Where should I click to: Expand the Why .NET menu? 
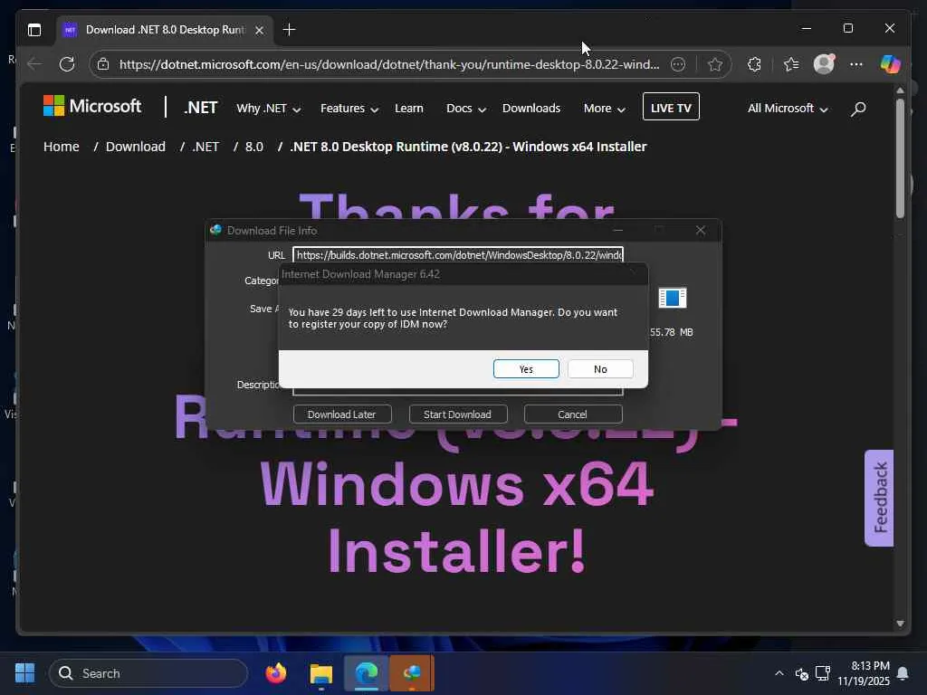pyautogui.click(x=268, y=109)
